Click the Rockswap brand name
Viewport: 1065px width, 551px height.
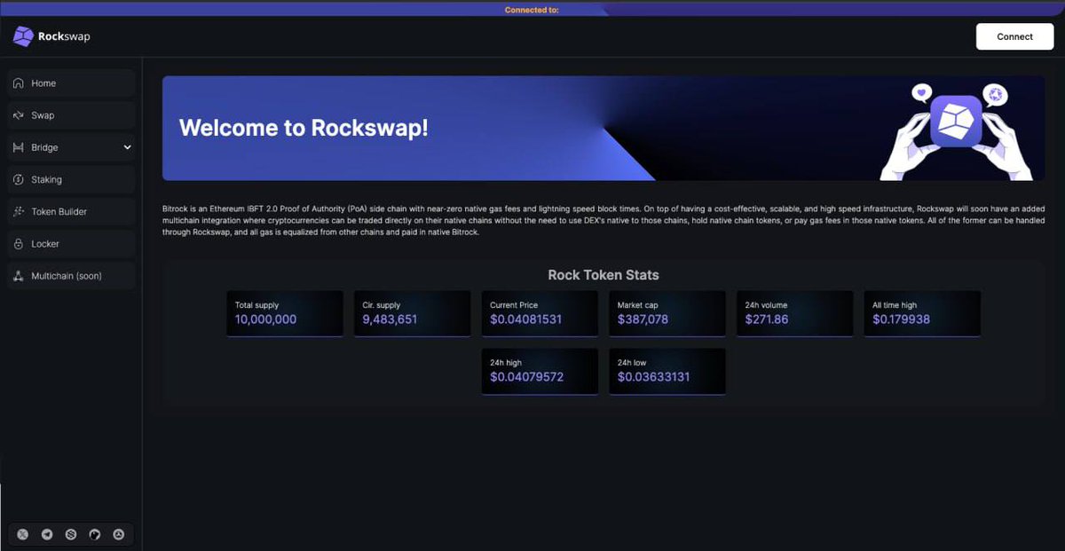tap(64, 36)
